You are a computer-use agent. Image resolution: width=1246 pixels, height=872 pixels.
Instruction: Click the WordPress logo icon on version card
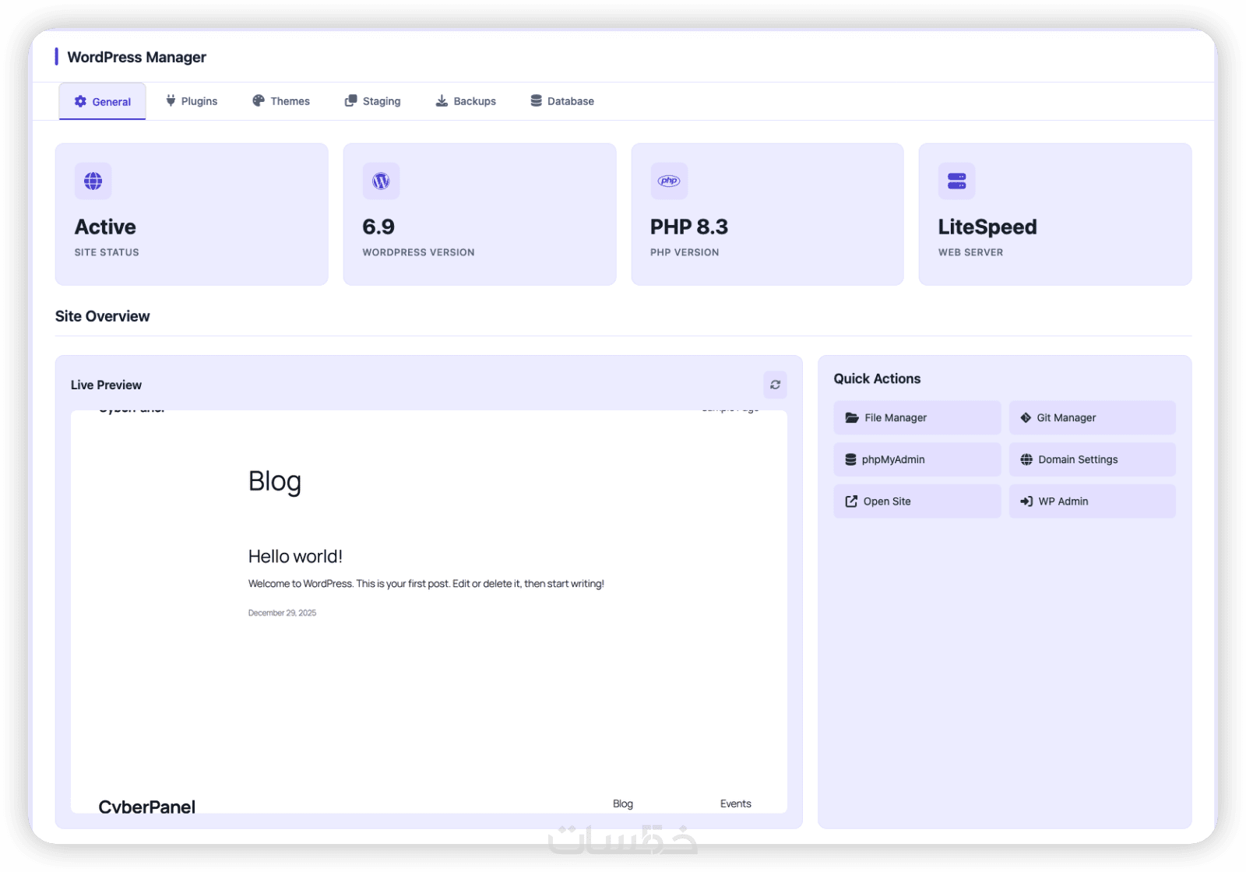click(x=381, y=181)
